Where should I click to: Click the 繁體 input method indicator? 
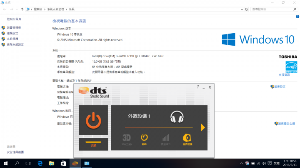277,163
